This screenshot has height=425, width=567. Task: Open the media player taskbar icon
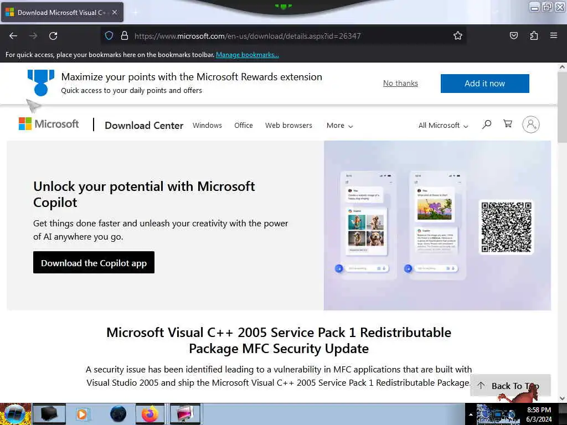[x=83, y=414]
